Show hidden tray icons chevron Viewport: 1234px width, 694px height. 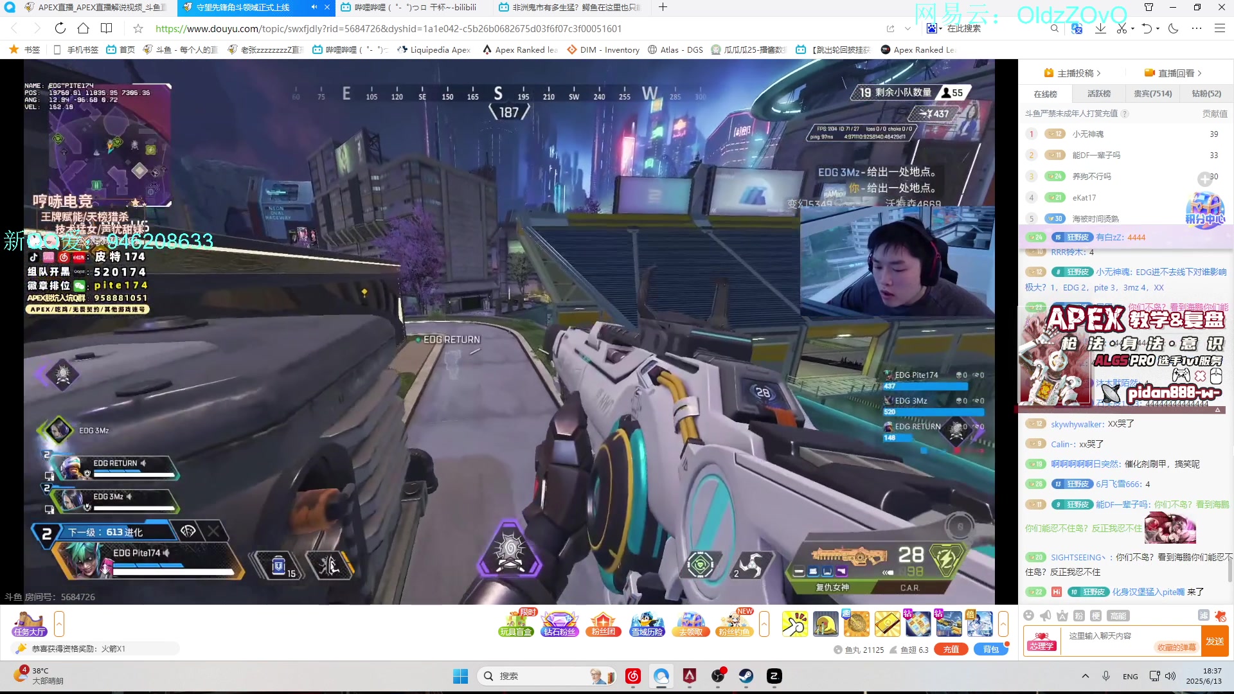[1086, 676]
